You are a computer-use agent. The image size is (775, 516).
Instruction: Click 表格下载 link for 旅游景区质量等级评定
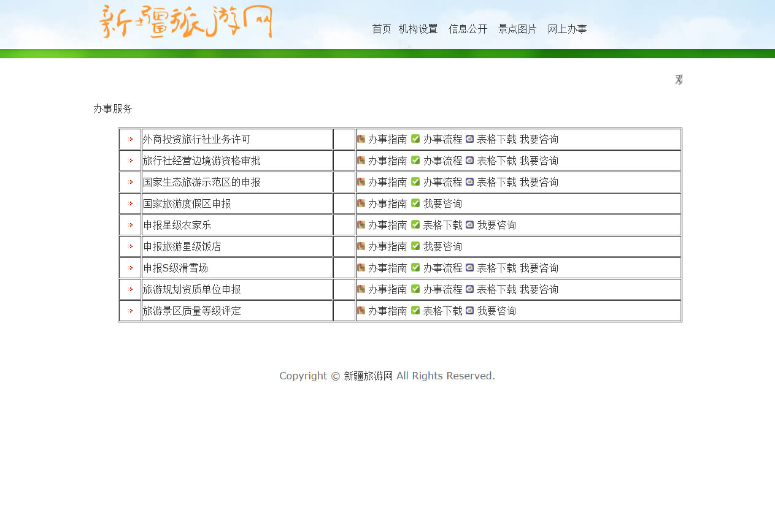coord(442,311)
